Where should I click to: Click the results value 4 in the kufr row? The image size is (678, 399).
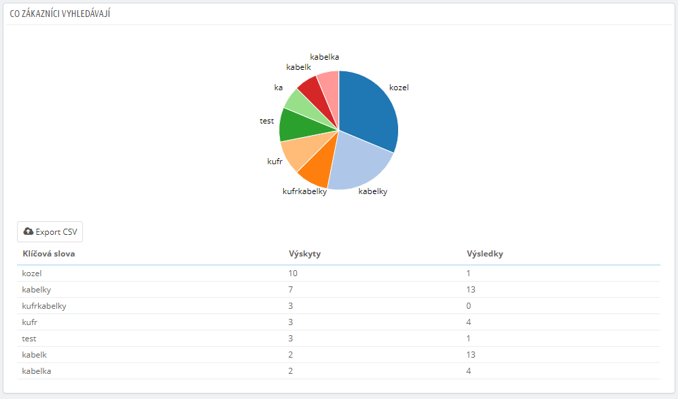click(469, 322)
